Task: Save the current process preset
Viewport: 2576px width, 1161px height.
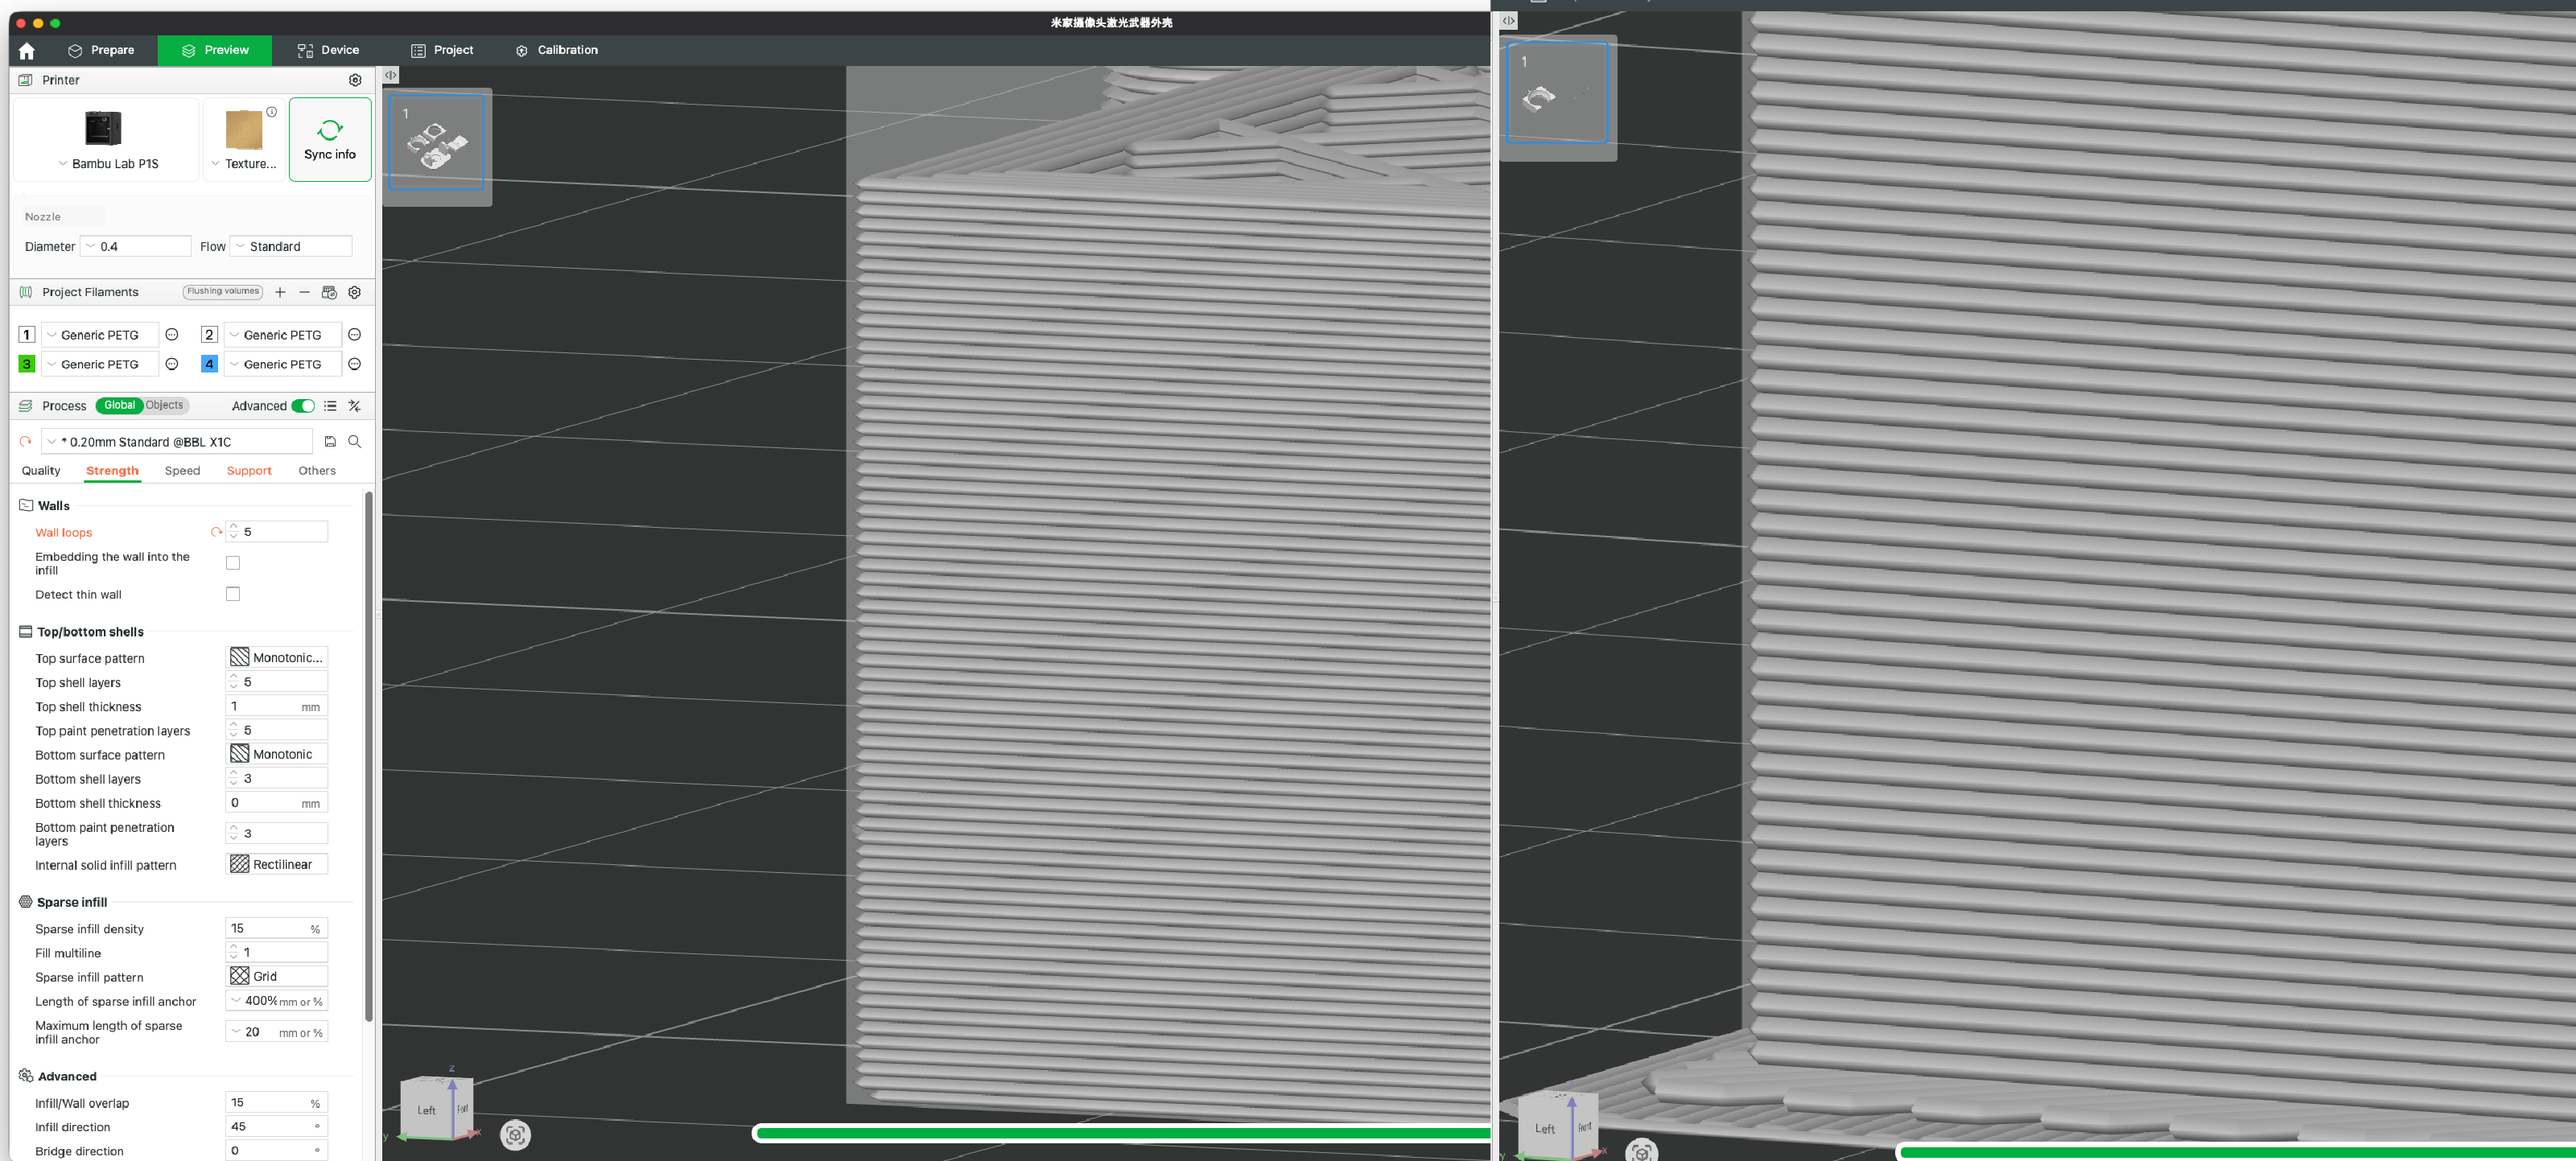Action: [x=330, y=441]
